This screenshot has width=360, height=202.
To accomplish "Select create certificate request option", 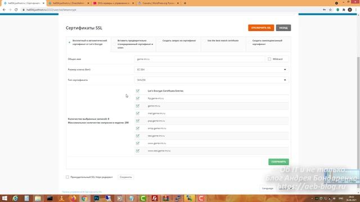I will 159,40.
